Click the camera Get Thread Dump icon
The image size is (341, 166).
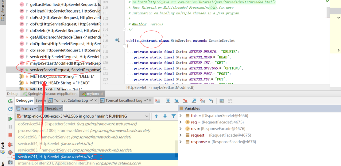(x=10, y=162)
